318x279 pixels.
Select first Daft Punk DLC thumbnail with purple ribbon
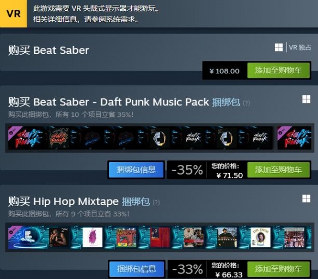click(25, 138)
